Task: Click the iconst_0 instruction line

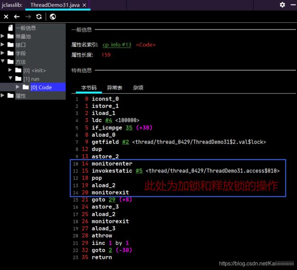Action: click(105, 99)
